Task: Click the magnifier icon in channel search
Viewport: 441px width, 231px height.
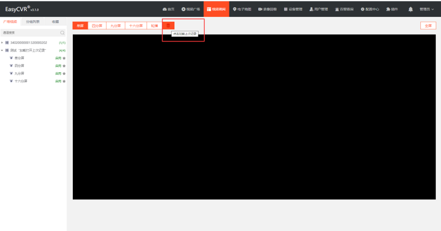Action: click(x=62, y=33)
